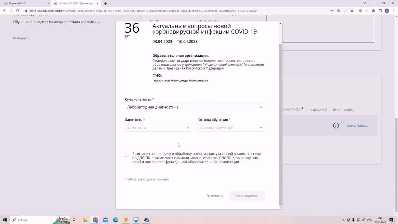Click the date range 03.04.2023 — 10.04.2023
The image size is (398, 224).
pos(175,42)
